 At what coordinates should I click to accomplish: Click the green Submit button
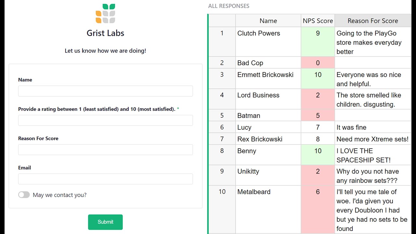tap(105, 222)
